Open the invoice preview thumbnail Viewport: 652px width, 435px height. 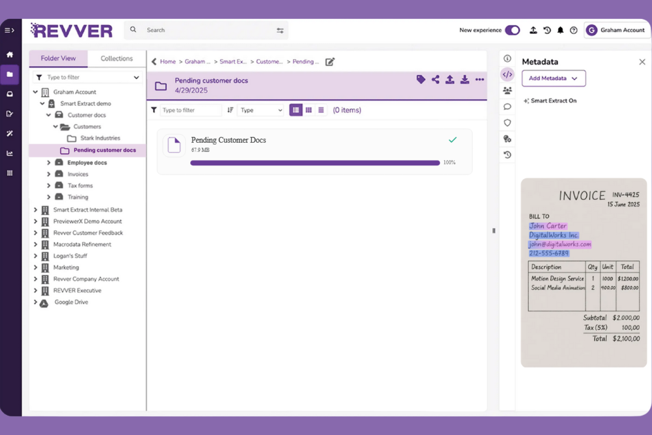click(x=584, y=273)
